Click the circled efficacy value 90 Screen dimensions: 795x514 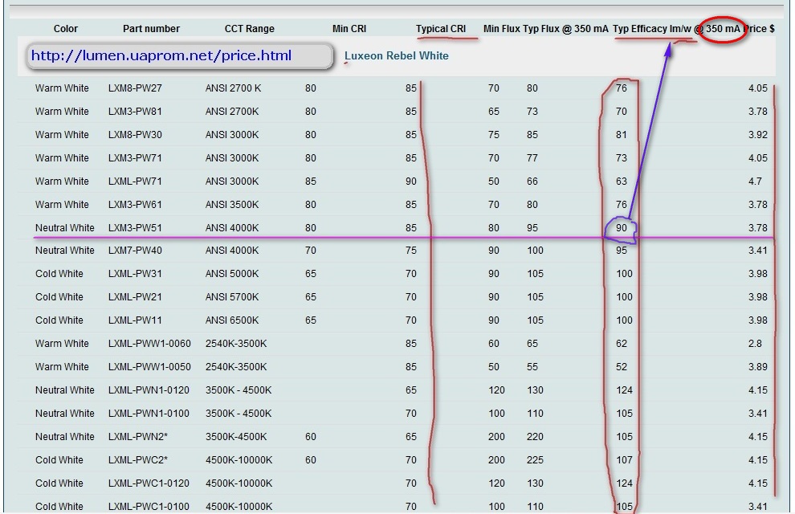tap(621, 229)
